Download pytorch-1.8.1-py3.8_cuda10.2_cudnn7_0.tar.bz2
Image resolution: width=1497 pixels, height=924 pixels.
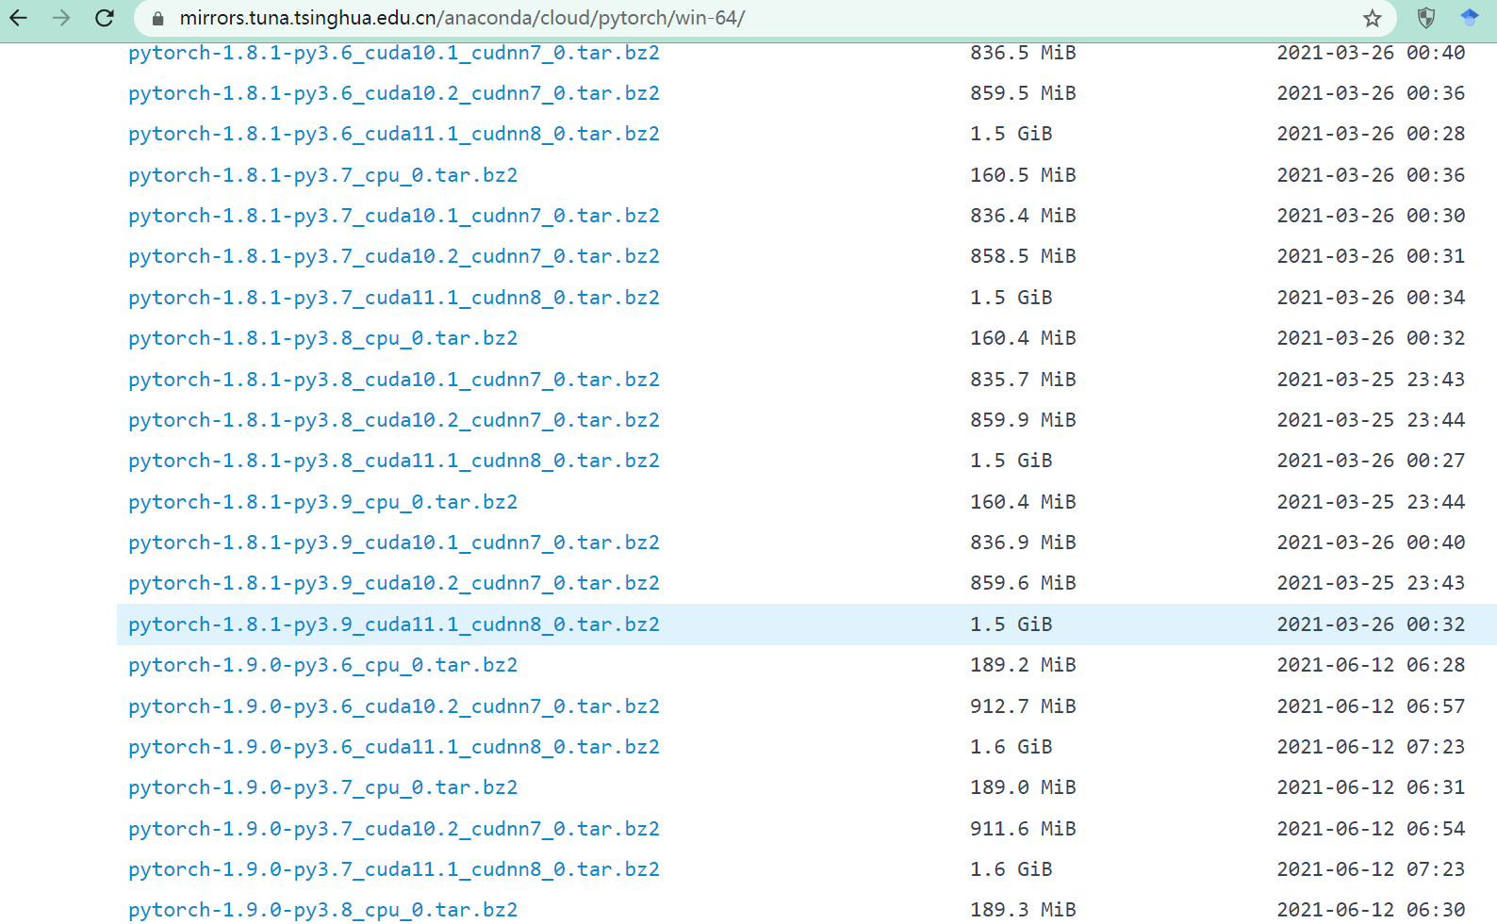pos(394,421)
